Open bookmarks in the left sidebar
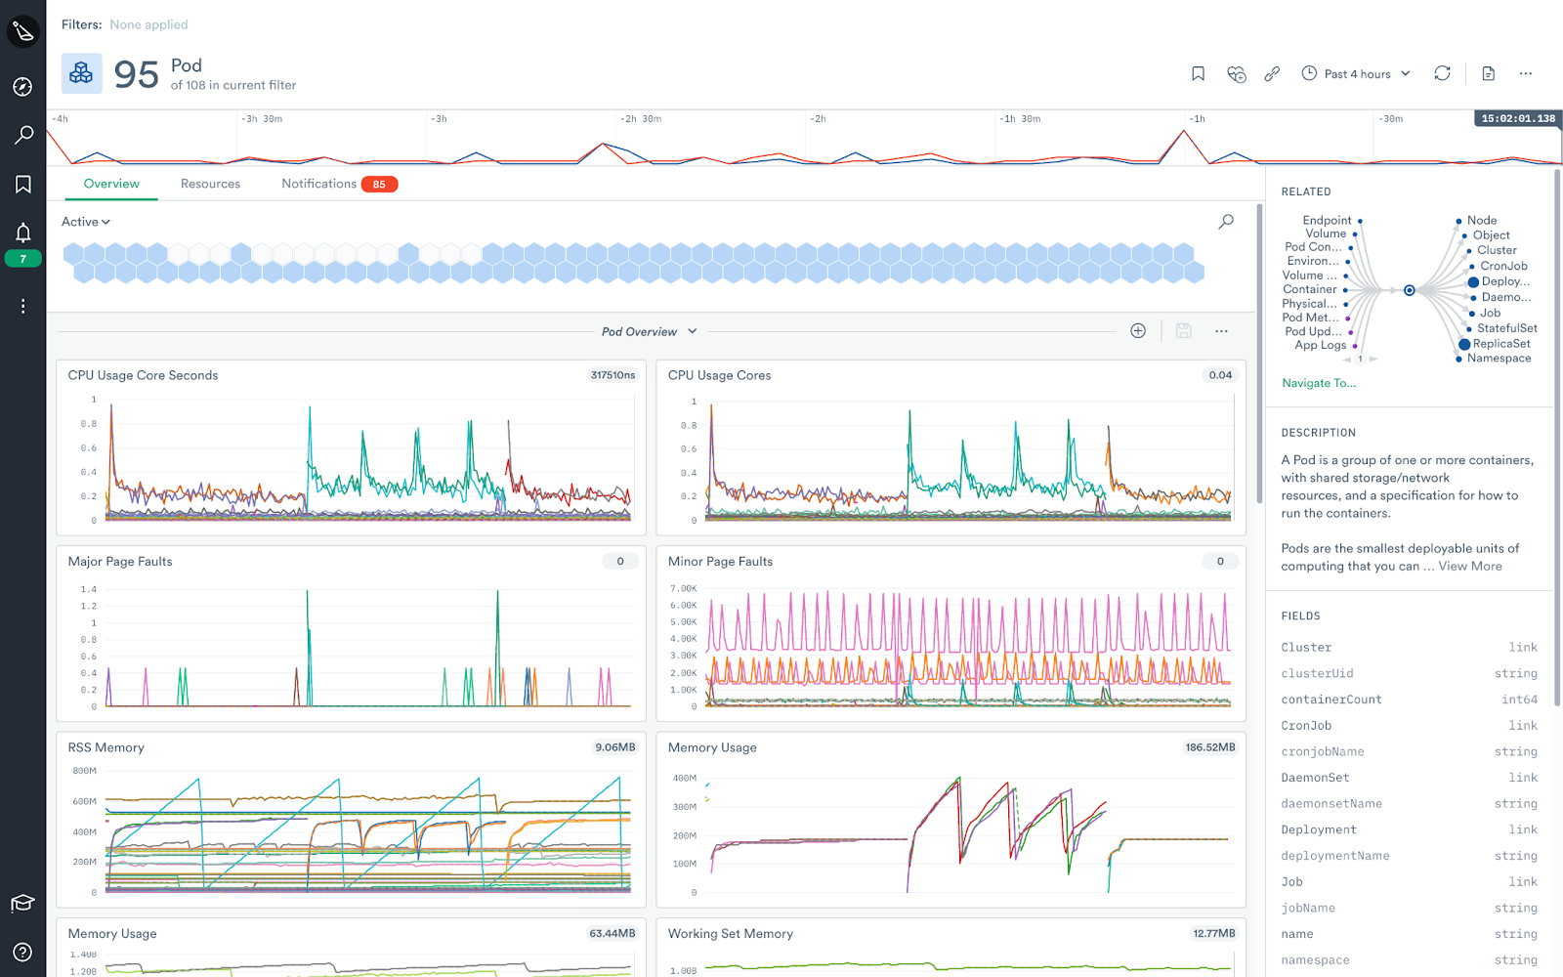Image resolution: width=1563 pixels, height=977 pixels. click(23, 185)
